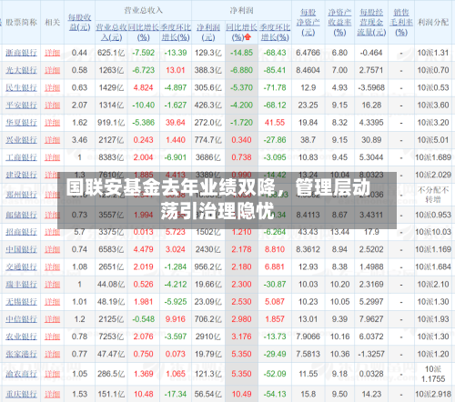Click 详细 link in 浙商银行 row

(52, 53)
